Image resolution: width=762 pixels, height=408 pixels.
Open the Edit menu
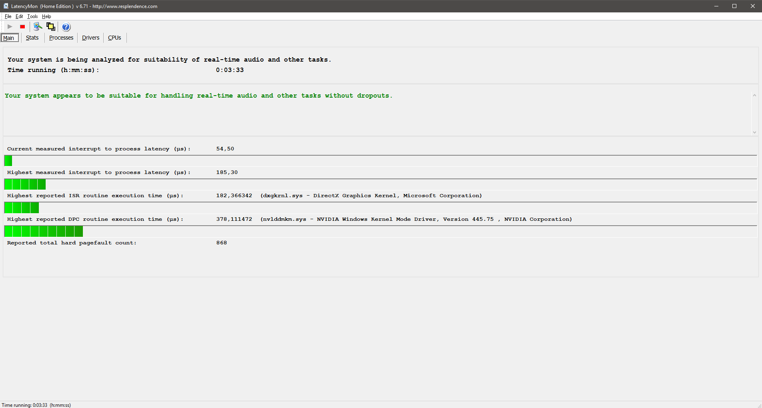[19, 16]
